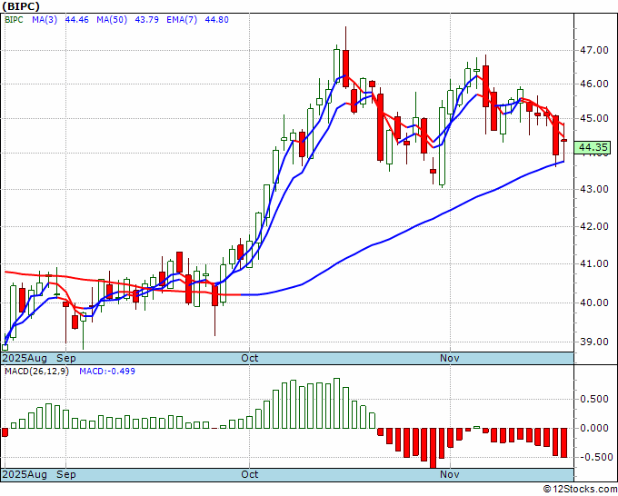Image resolution: width=618 pixels, height=496 pixels.
Task: Click Nov on the price chart date axis
Action: click(x=450, y=358)
